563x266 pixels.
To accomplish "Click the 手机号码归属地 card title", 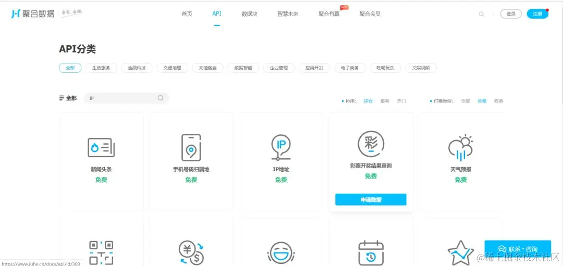I will [x=191, y=169].
